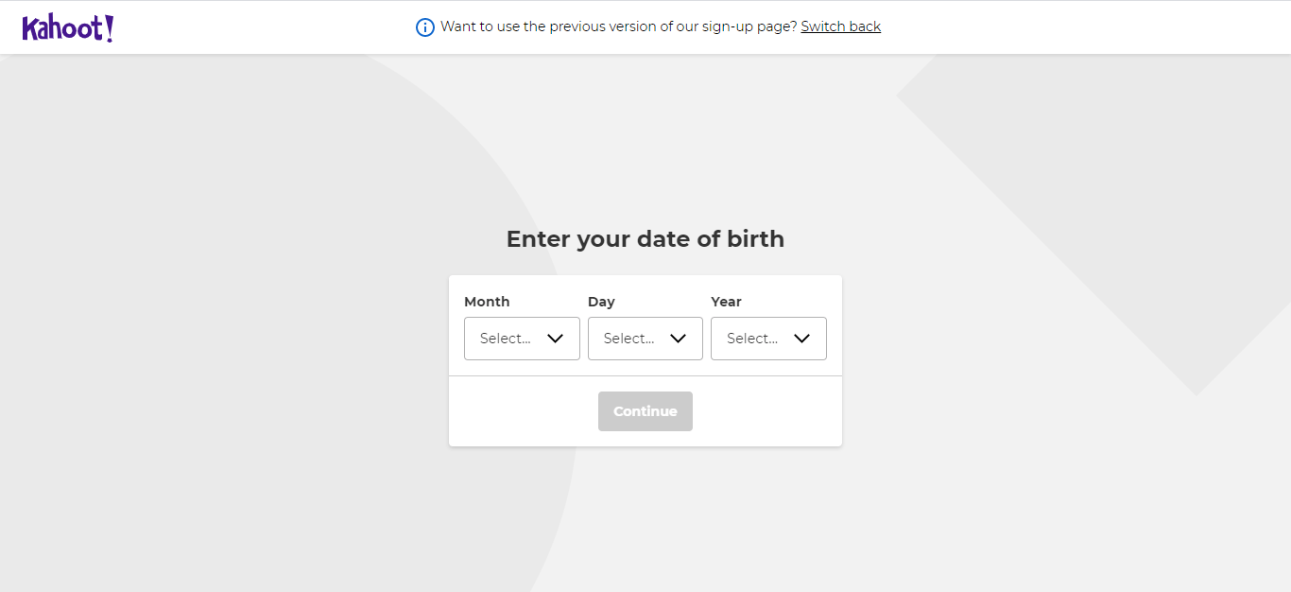Click "Select..." placeholder in the Month field
Image resolution: width=1291 pixels, height=592 pixels.
505,339
